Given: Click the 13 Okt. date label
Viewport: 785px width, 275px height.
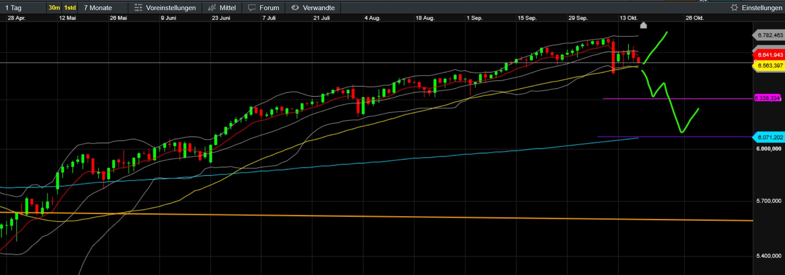Looking at the screenshot, I should click(629, 18).
